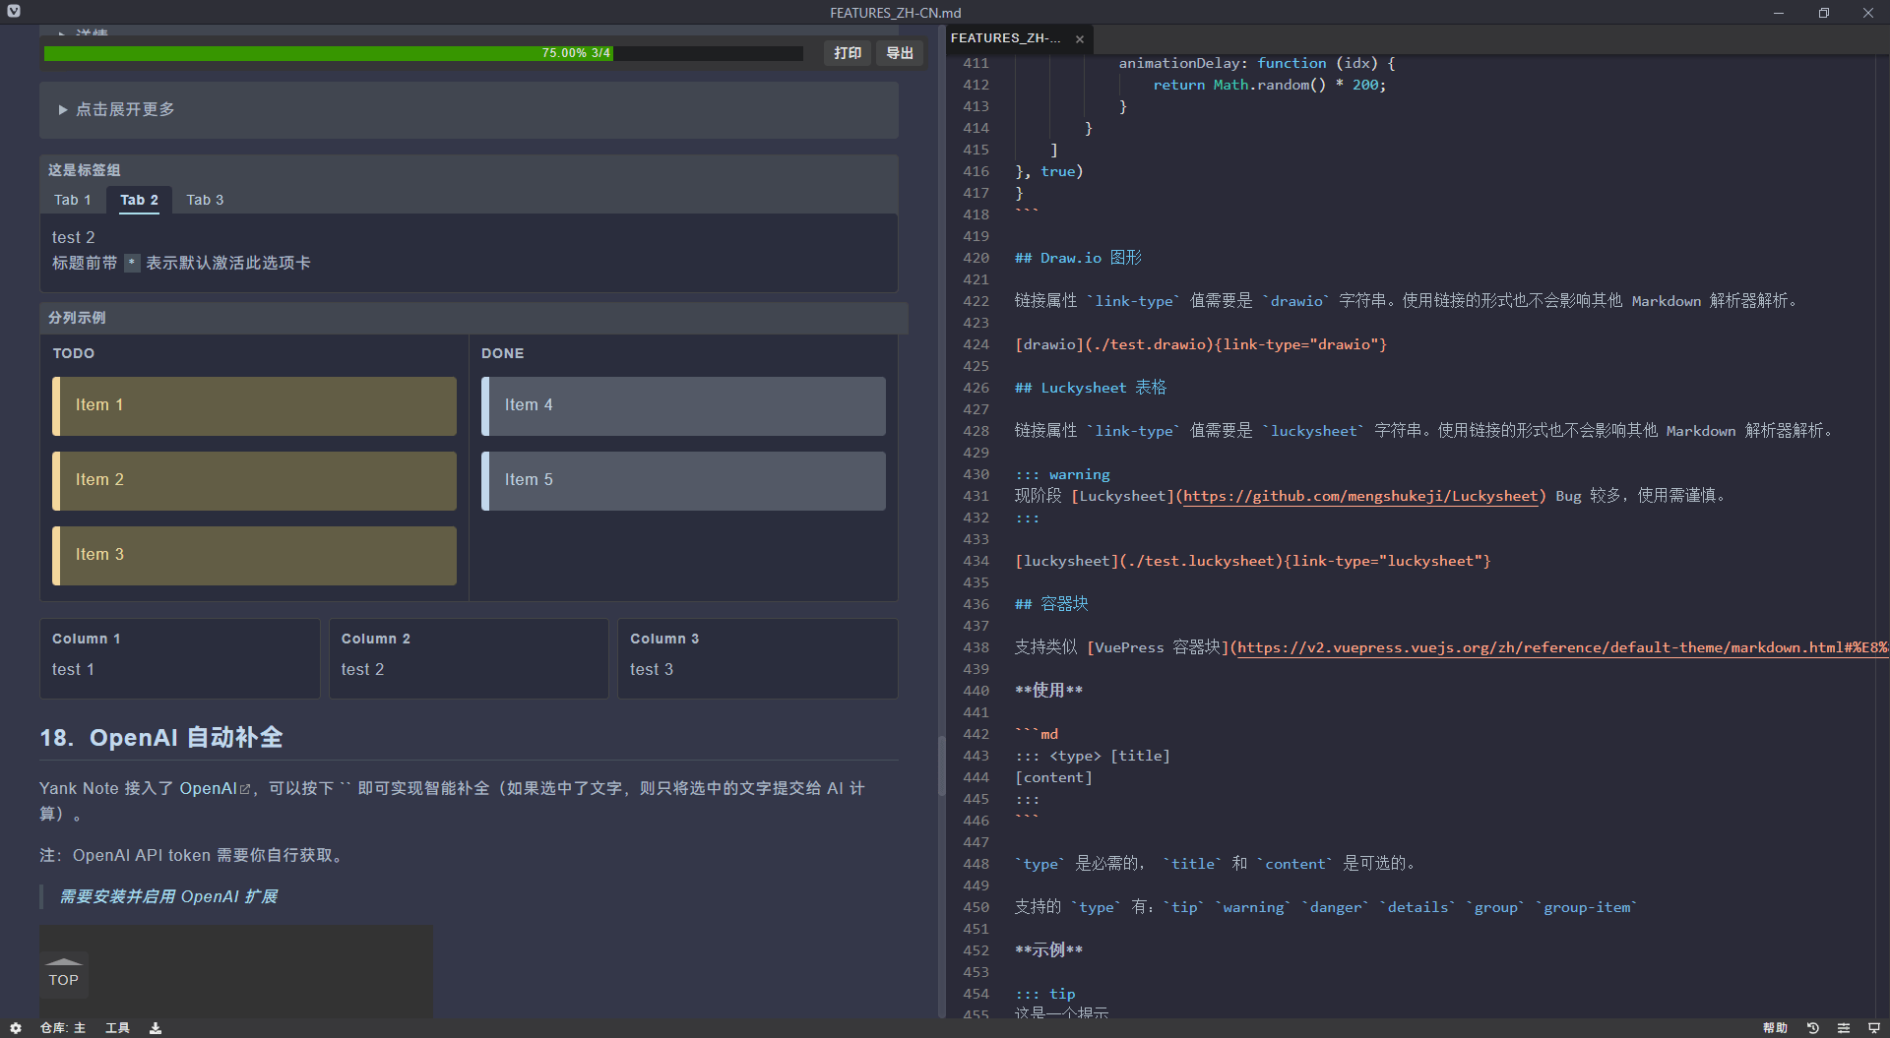This screenshot has height=1038, width=1890.
Task: Open the 仓库: 主 repository menu
Action: (63, 1027)
